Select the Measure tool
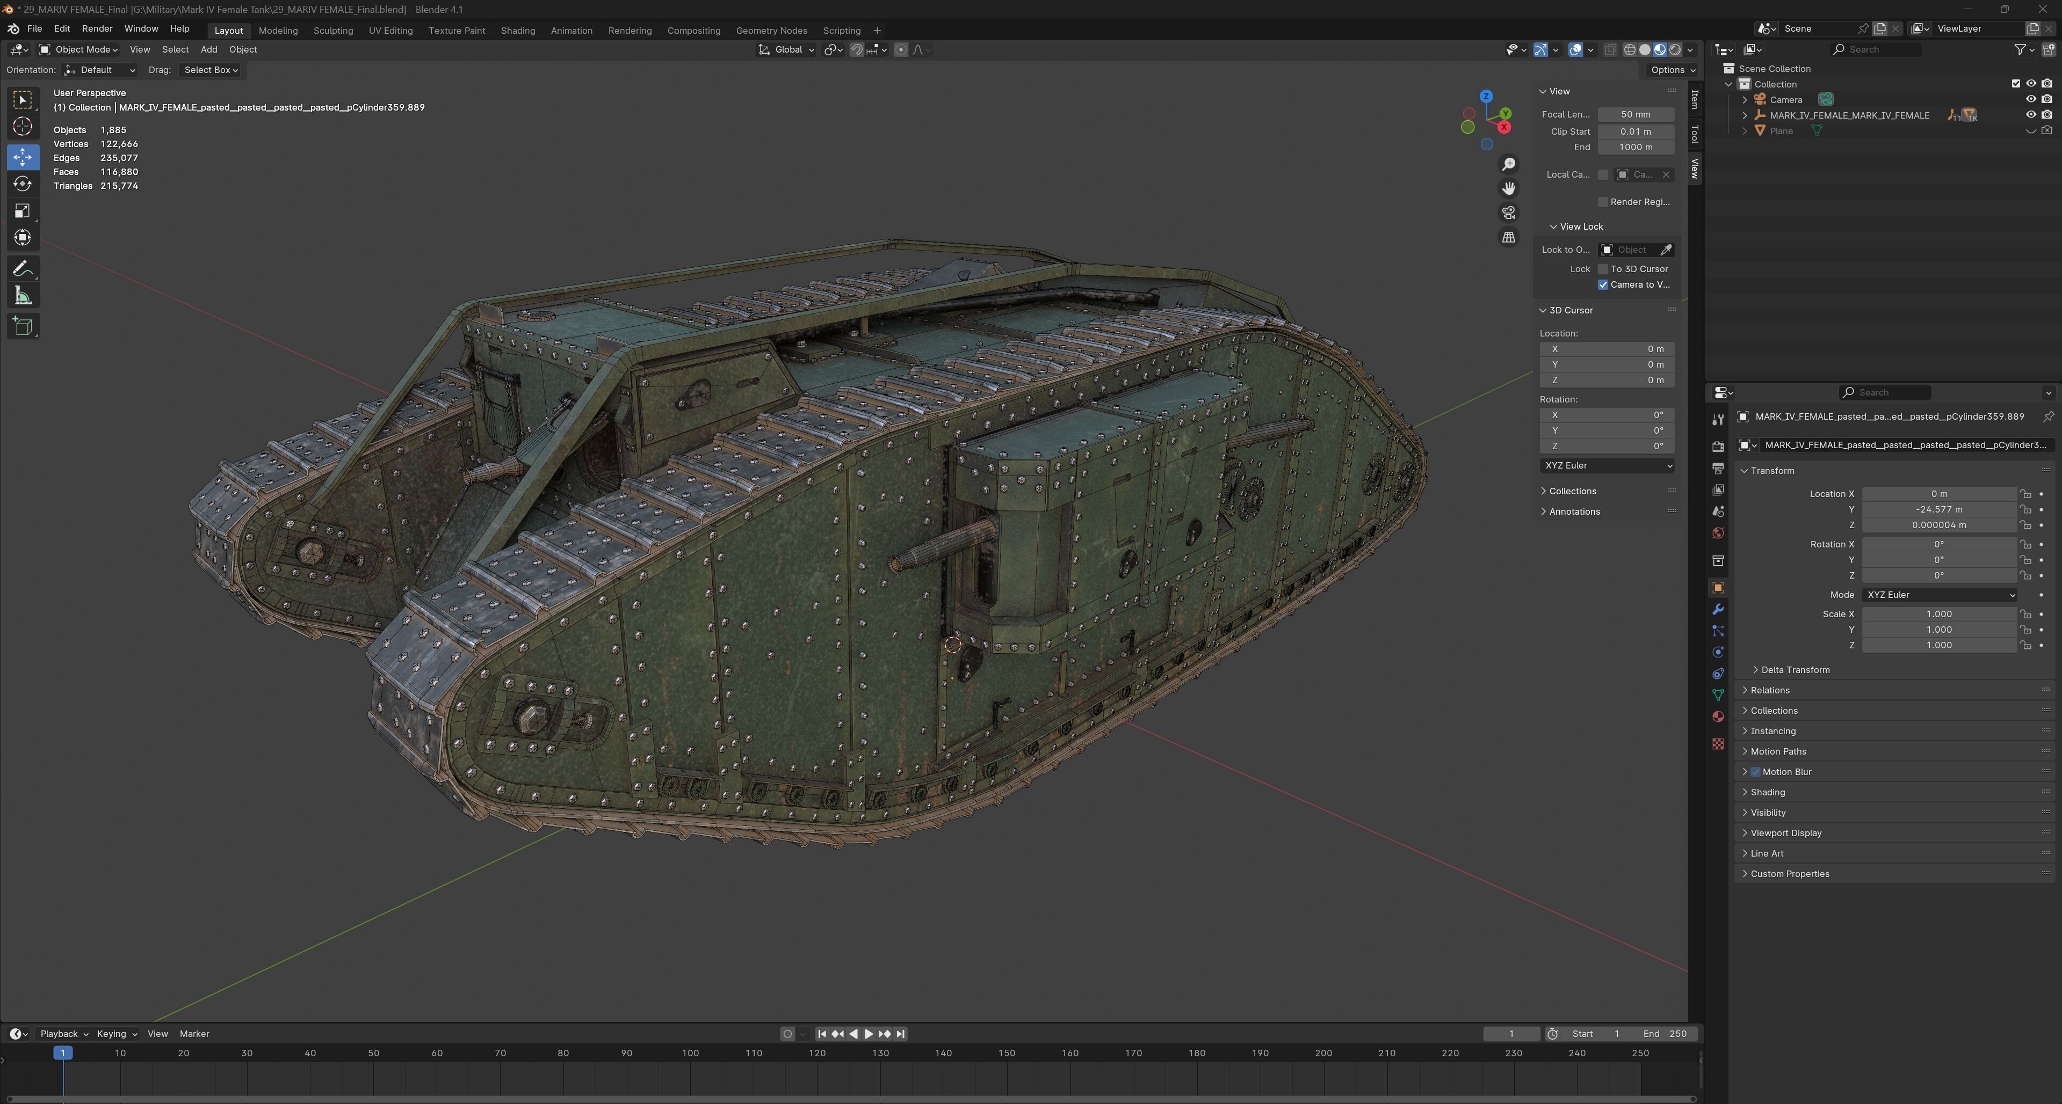 23,296
